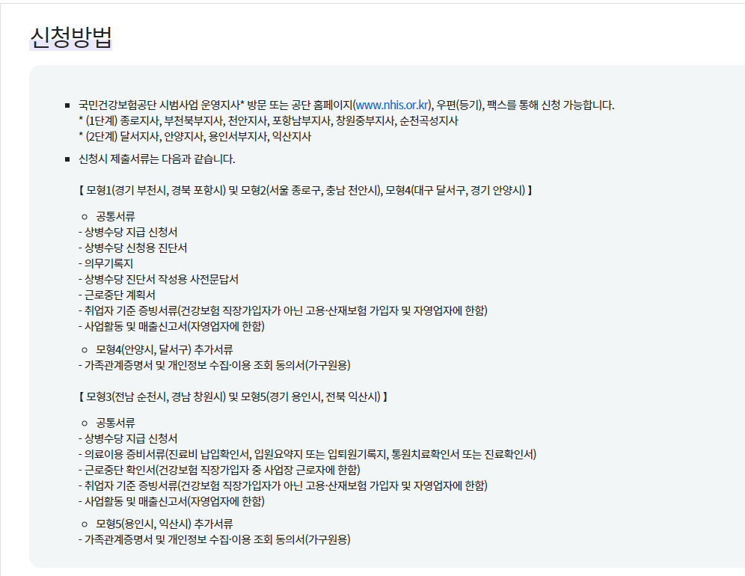Viewport: 745px width, 576px height.
Task: Click the circle bullet beside 모형4(안양시, 달서구) 추가서류
Action: click(x=85, y=350)
